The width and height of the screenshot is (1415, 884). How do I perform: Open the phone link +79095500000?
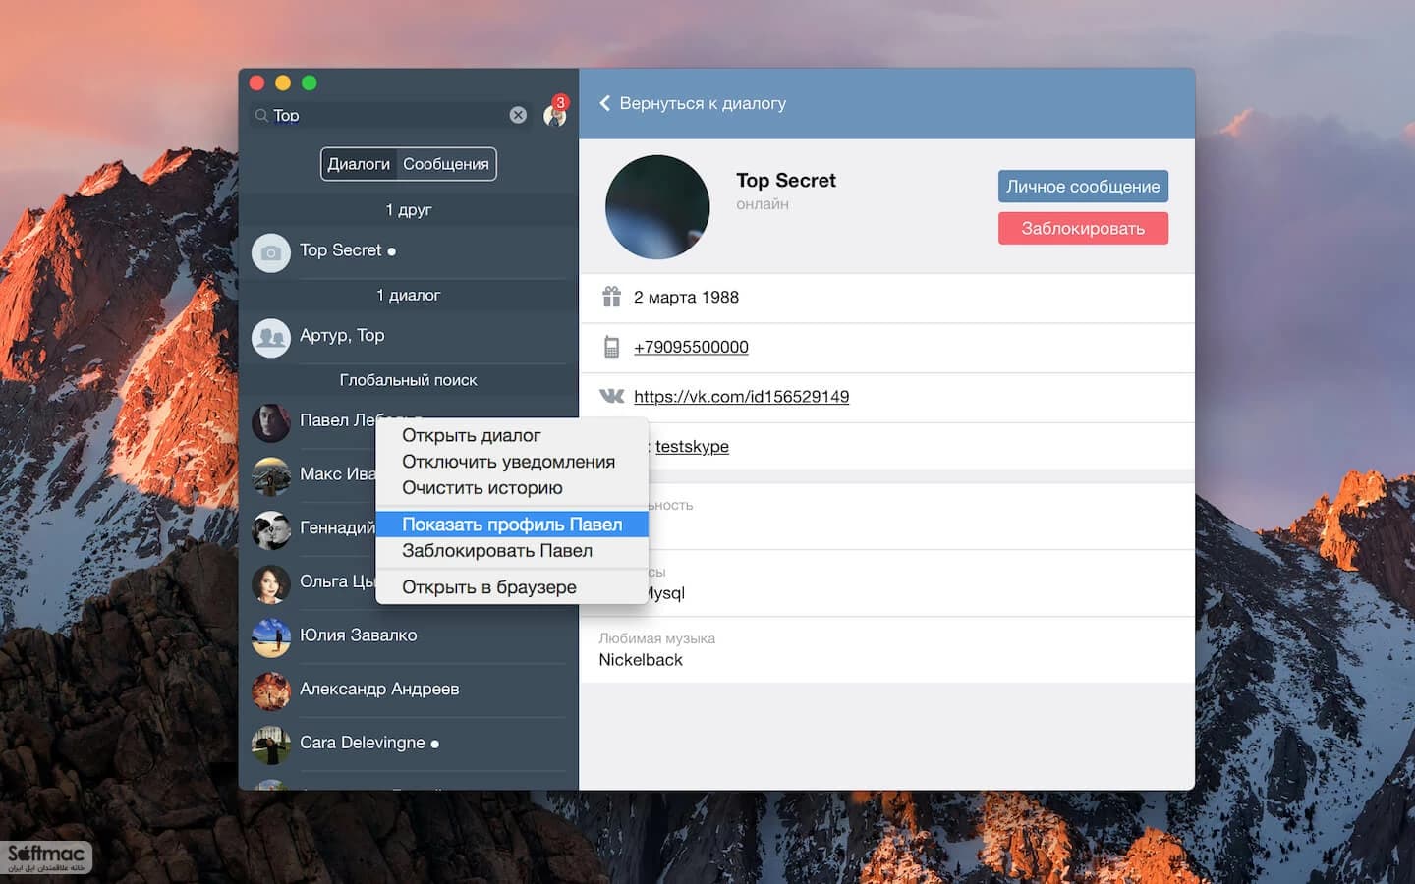tap(691, 347)
